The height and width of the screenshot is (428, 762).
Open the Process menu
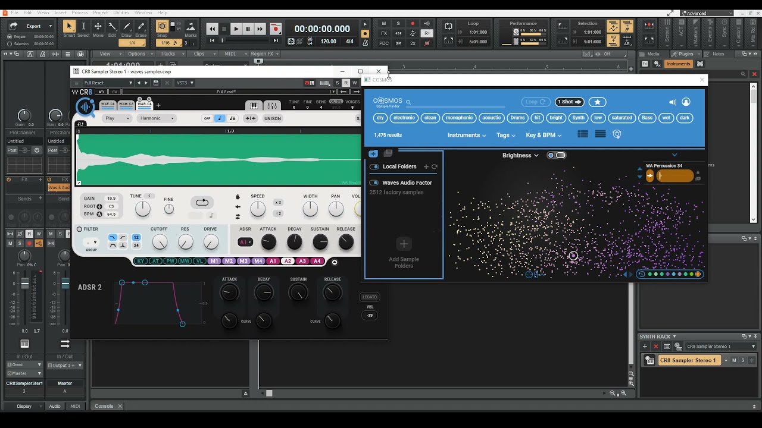pyautogui.click(x=80, y=12)
